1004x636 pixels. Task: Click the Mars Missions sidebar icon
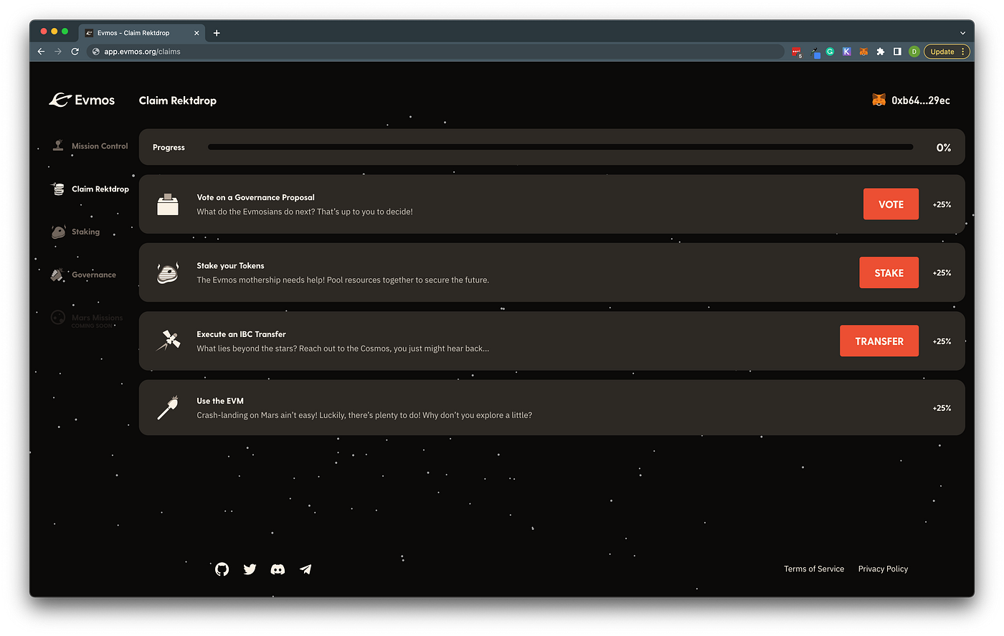pyautogui.click(x=58, y=318)
